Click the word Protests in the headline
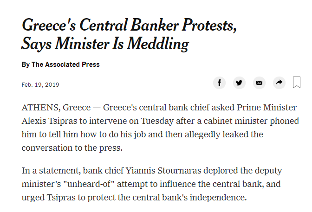This screenshot has height=212, width=312. pyautogui.click(x=209, y=25)
